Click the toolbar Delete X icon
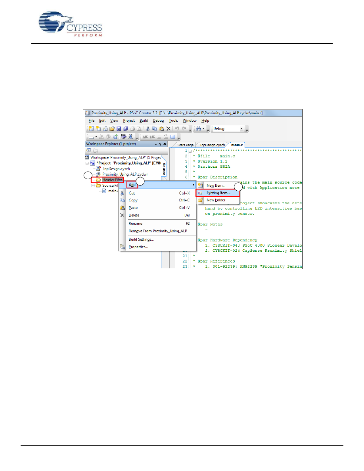 168,129
